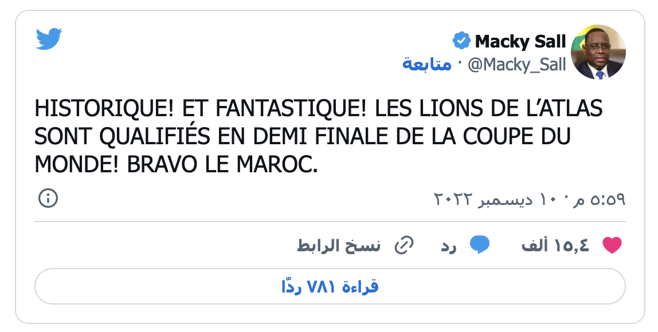
Task: Click the blue reply speech bubble icon
Action: coord(480,245)
